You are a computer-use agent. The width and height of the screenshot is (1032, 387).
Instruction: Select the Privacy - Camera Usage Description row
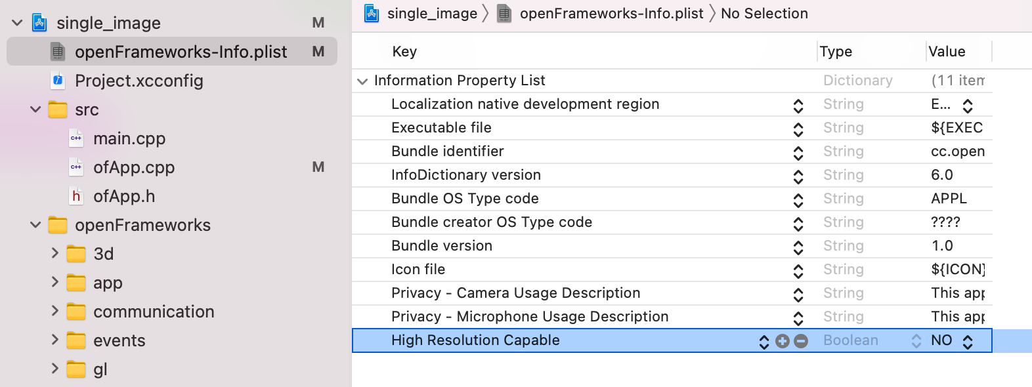(x=515, y=293)
